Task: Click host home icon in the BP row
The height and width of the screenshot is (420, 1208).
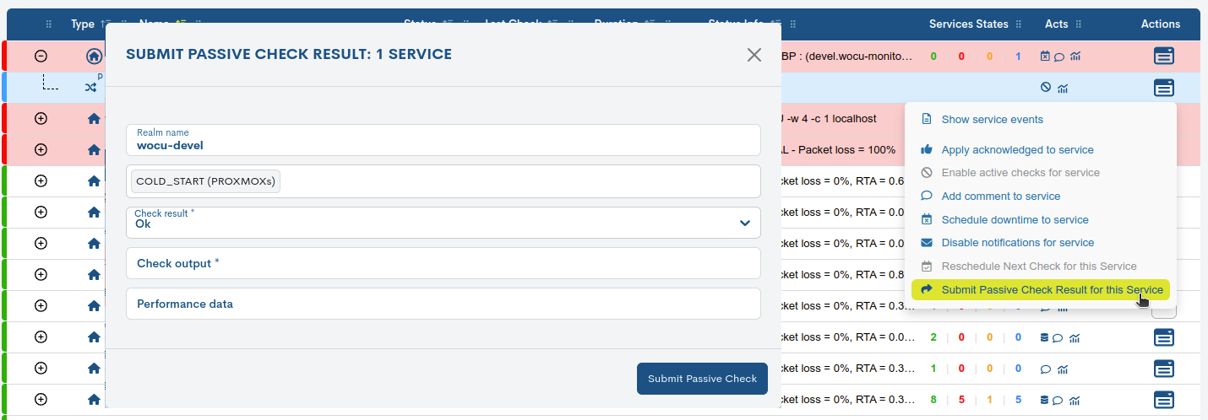Action: pyautogui.click(x=94, y=57)
